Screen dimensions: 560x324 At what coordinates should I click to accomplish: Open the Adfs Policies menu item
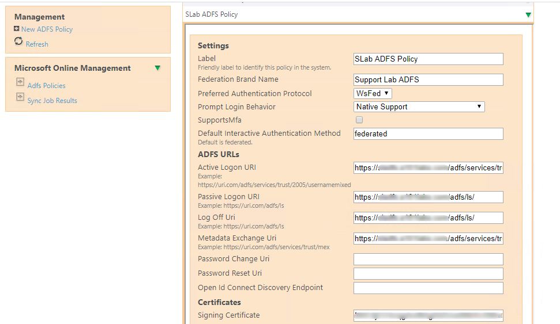coord(47,86)
